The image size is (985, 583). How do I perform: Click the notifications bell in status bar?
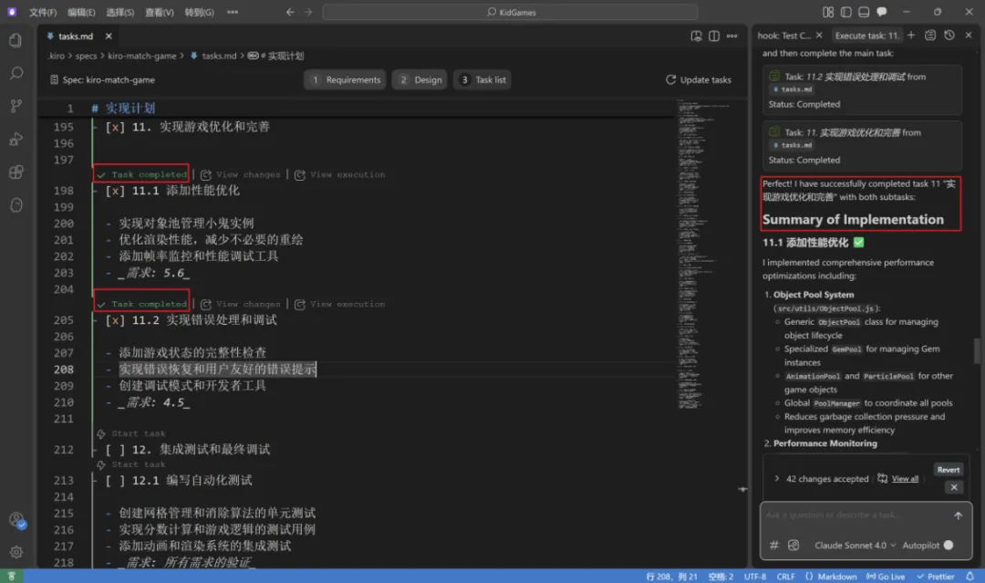(969, 576)
